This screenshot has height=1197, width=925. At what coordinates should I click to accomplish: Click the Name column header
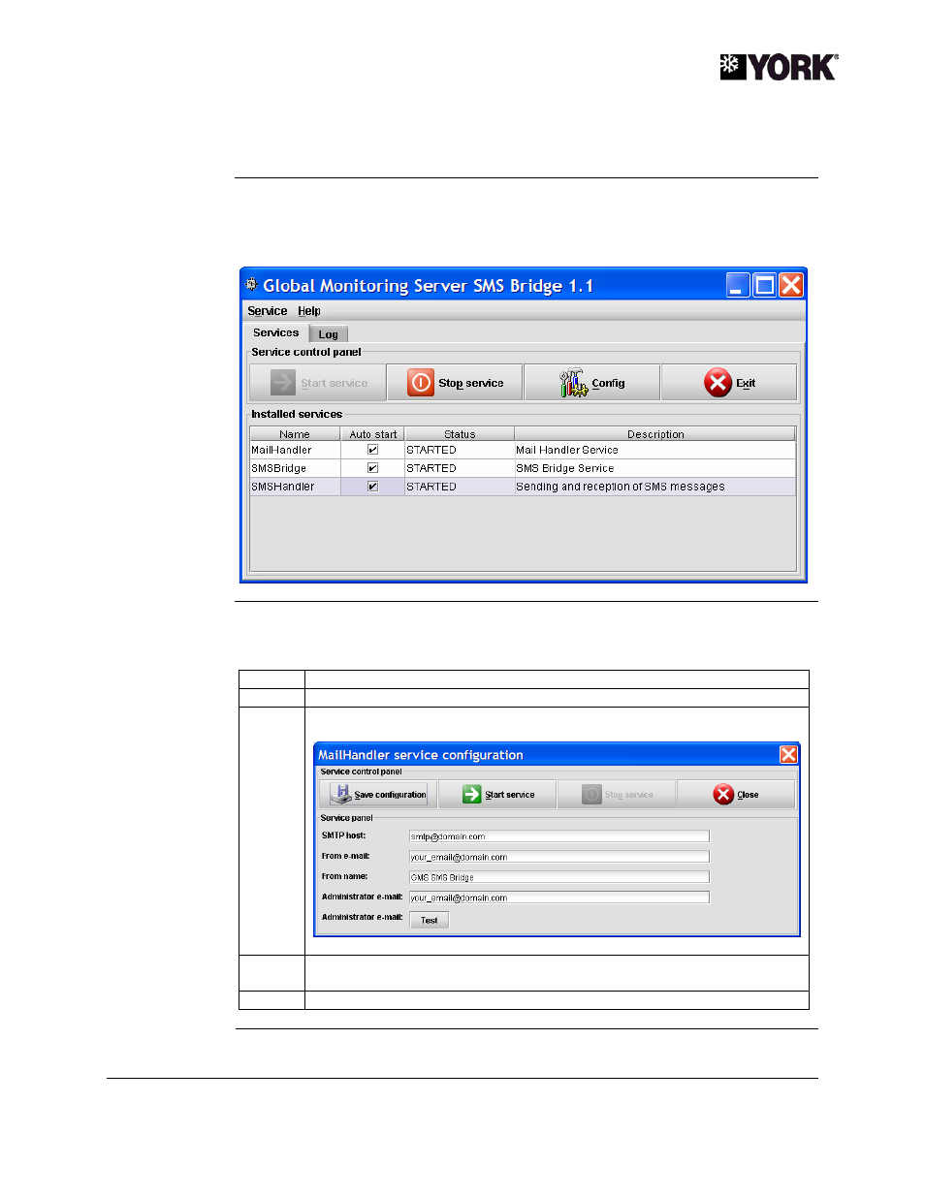click(295, 434)
